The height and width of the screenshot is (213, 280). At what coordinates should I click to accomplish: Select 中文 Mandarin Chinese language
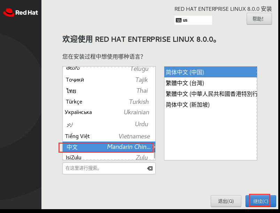[109, 147]
